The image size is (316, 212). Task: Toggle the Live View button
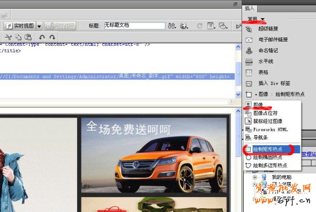tap(20, 26)
